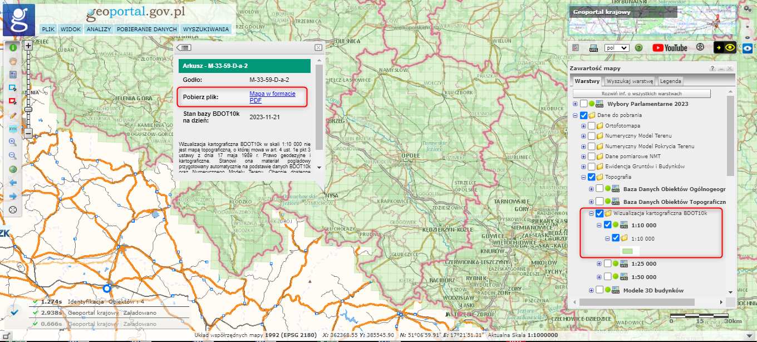The width and height of the screenshot is (757, 342).
Task: Collapse the Dane do pobrania tree node
Action: click(x=575, y=115)
